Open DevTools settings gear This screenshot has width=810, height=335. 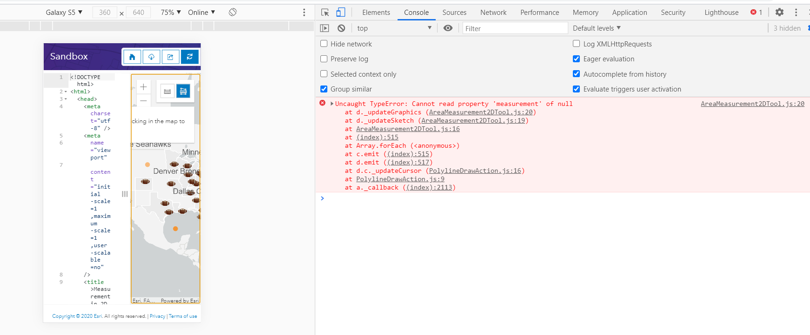pos(780,12)
